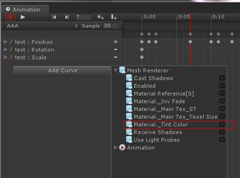Click the 0:05 mark on the time ruler
This screenshot has width=240, height=178.
point(184,17)
